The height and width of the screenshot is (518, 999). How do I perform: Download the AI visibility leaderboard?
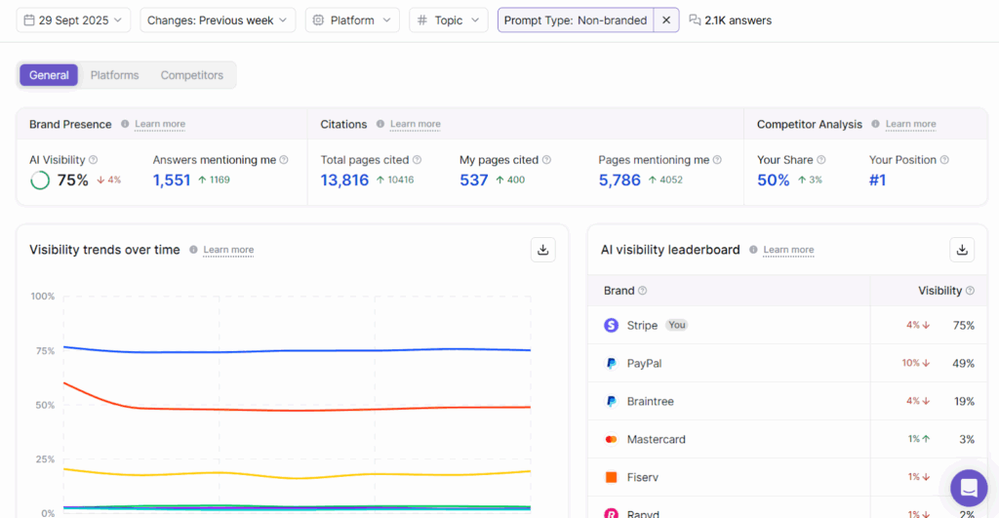962,250
